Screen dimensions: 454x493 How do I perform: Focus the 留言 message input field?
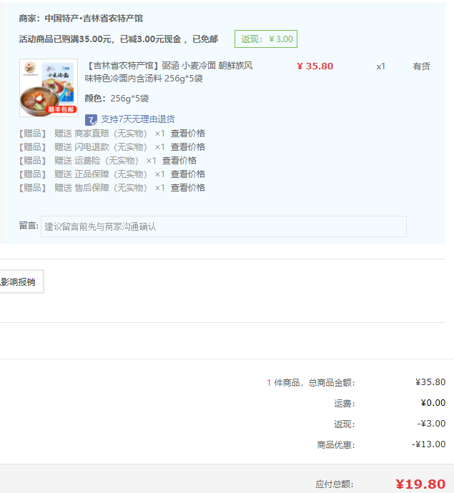coord(224,226)
